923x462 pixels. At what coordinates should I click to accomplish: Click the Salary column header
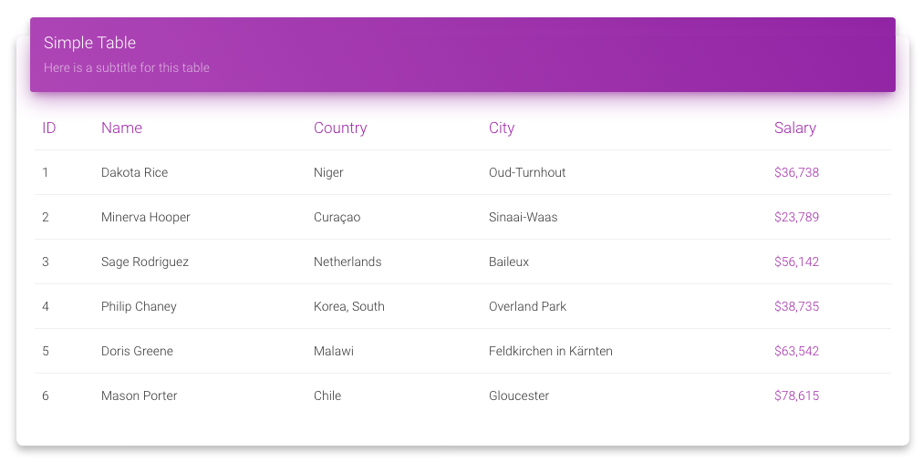794,128
